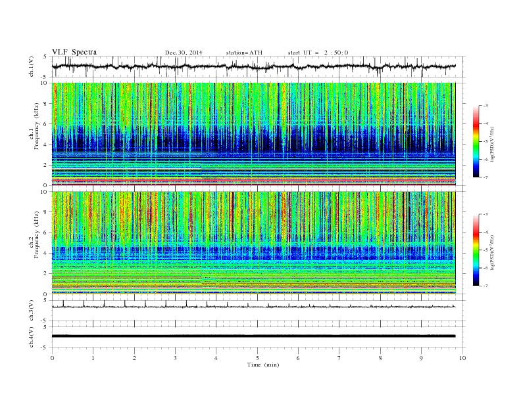Click the "VLF Spectra" plot title
The width and height of the screenshot is (521, 402).
pos(74,52)
